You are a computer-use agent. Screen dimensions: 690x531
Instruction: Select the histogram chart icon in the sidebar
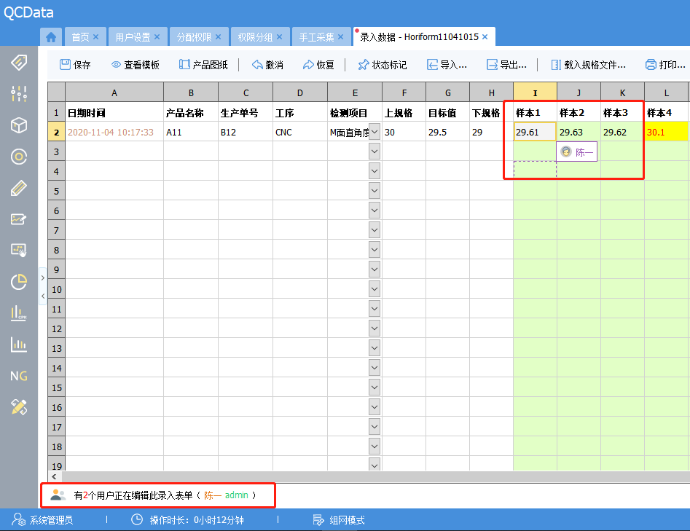click(18, 345)
